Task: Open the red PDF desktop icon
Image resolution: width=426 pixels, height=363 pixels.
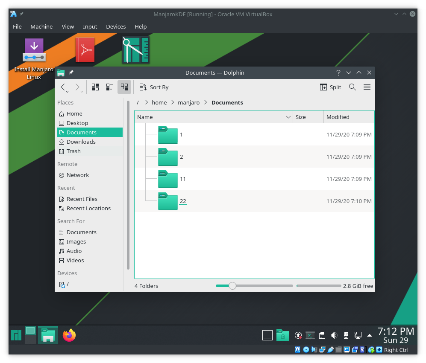Action: [x=85, y=50]
